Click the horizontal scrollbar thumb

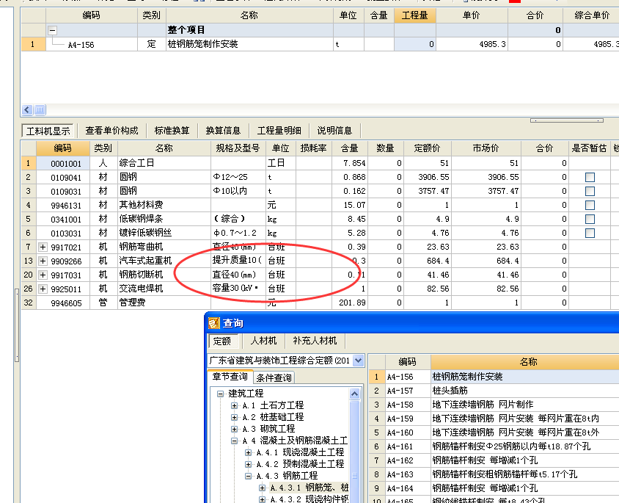[40, 110]
